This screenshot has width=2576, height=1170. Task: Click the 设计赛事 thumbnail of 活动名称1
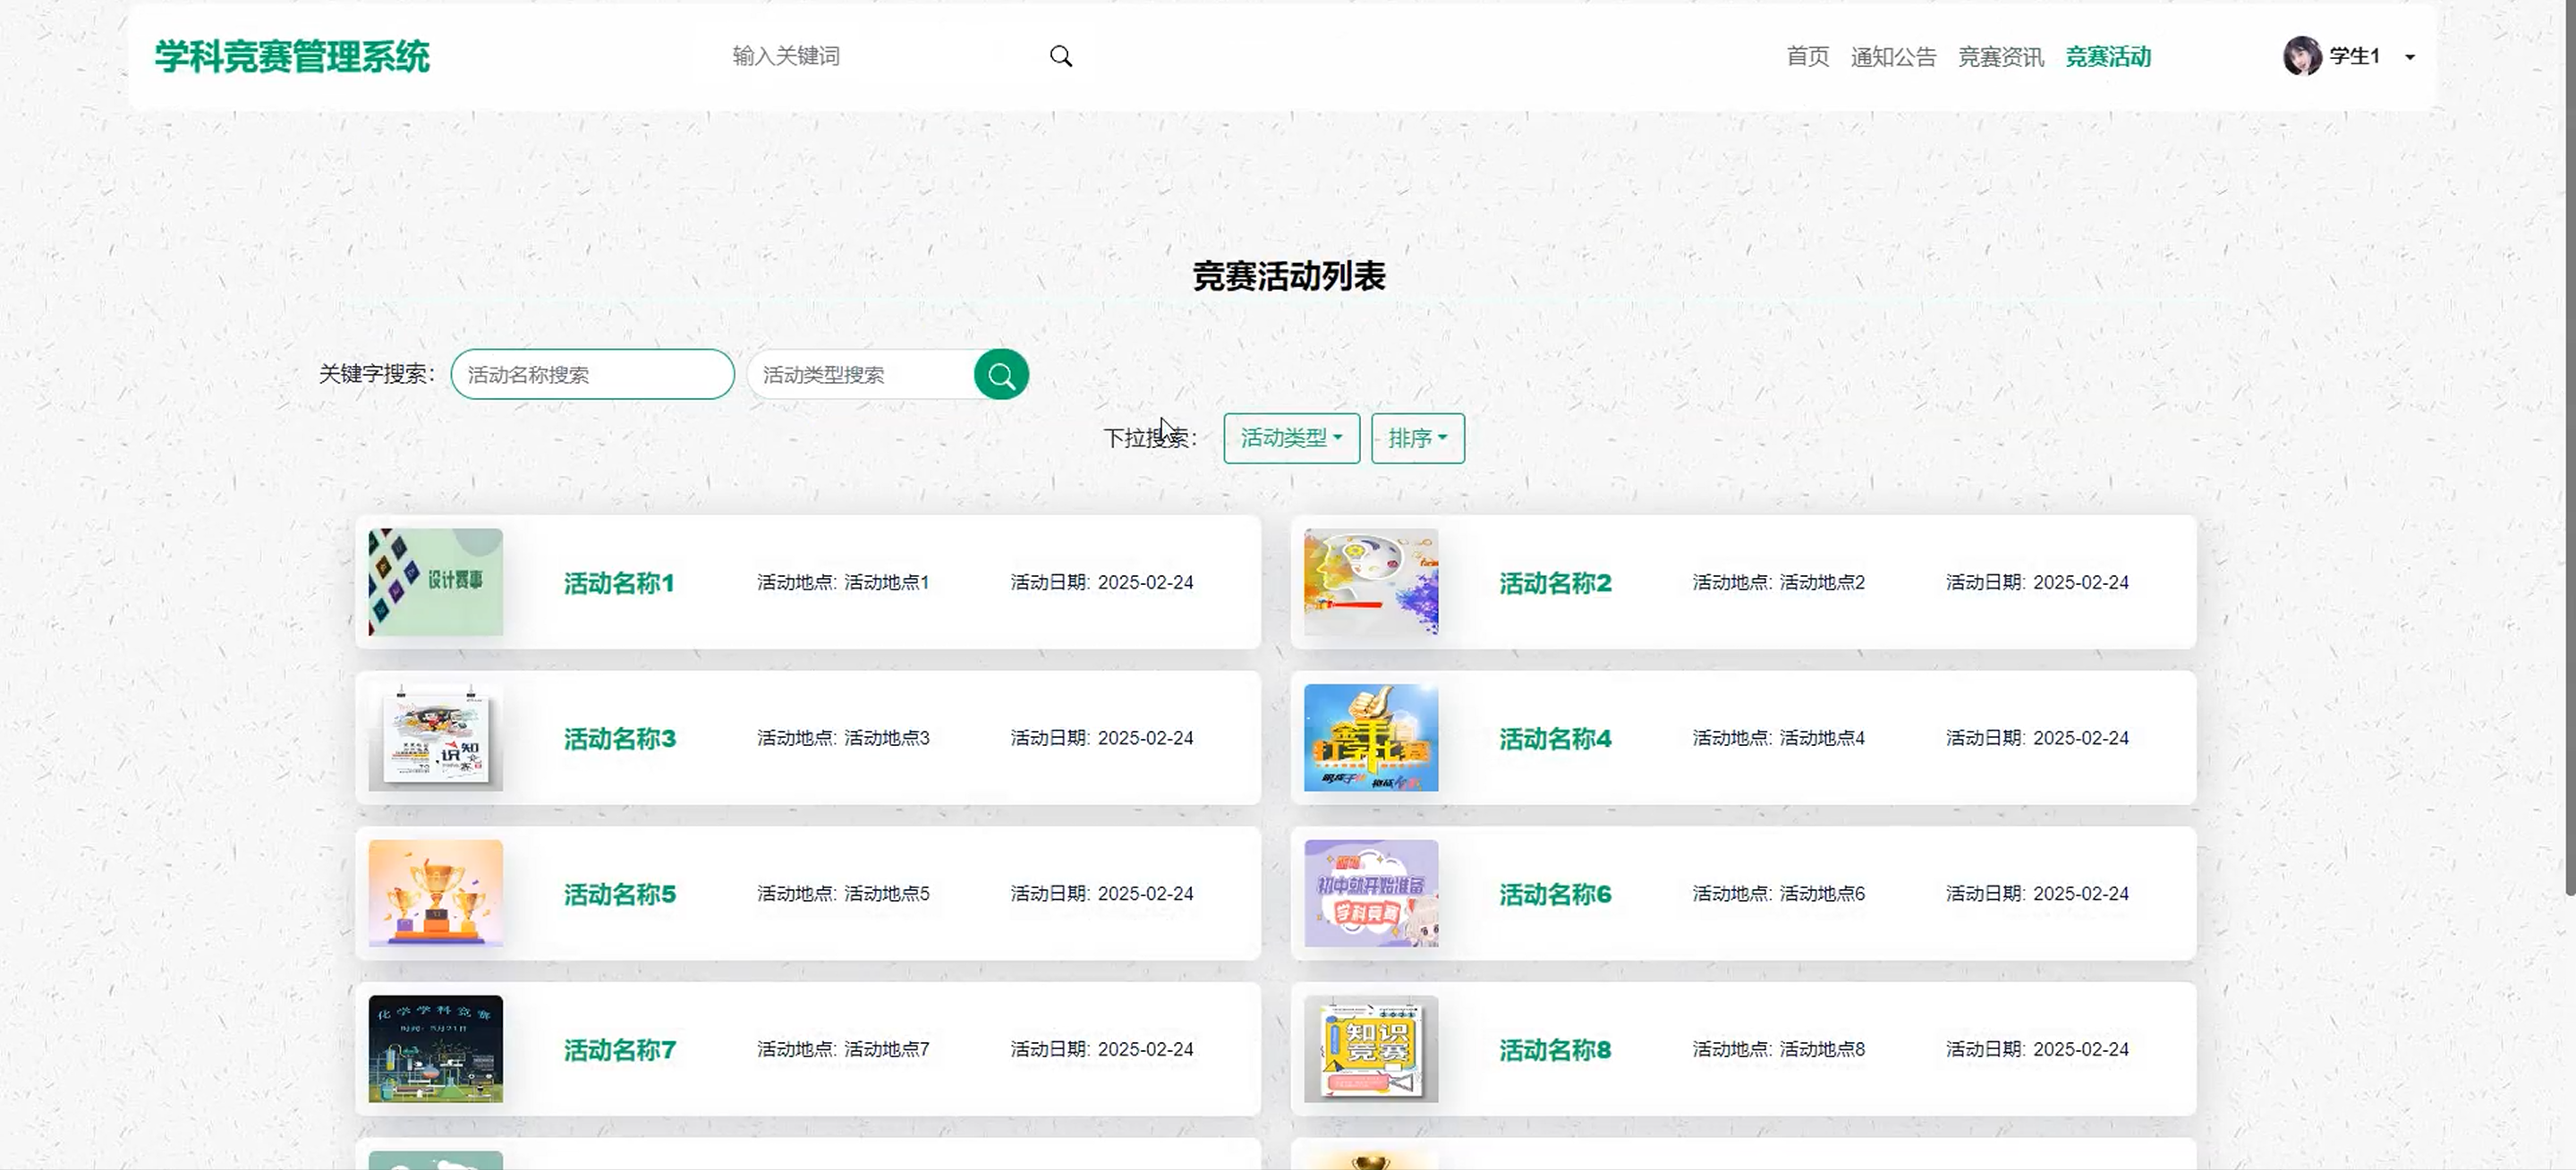click(x=435, y=582)
